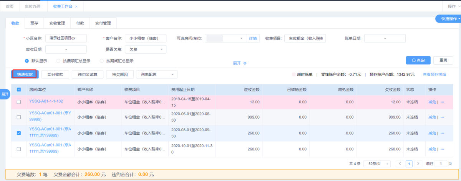Viewport: 461px width, 181px height.
Task: Select 按期间汇总显示 radio option
Action: (102, 61)
